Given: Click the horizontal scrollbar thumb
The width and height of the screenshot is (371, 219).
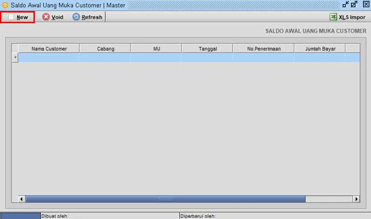Looking at the screenshot, I should pos(165,199).
